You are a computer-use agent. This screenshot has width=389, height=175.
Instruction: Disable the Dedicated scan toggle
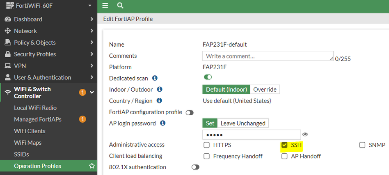pos(208,77)
